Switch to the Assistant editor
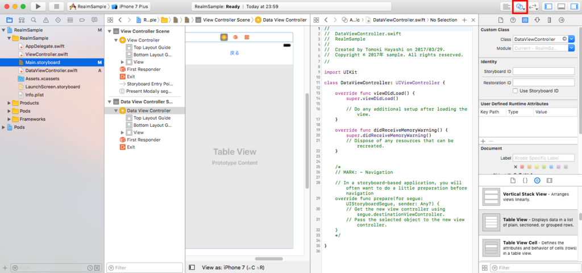Viewport: 582px width, 273px height. pos(521,6)
